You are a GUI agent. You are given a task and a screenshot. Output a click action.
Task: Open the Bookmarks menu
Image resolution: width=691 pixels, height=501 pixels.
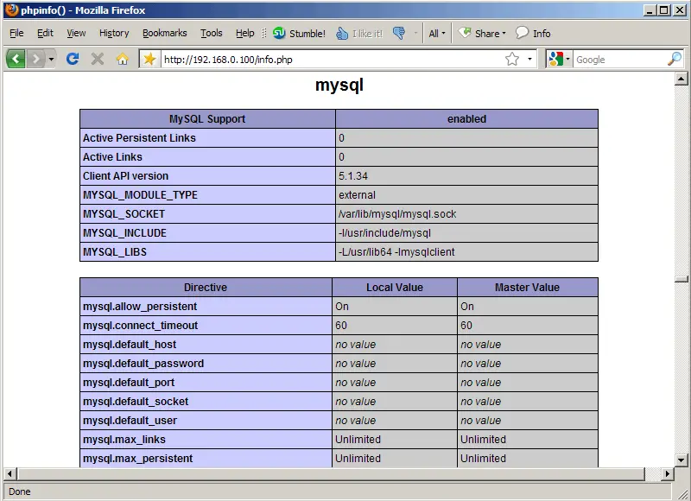164,33
